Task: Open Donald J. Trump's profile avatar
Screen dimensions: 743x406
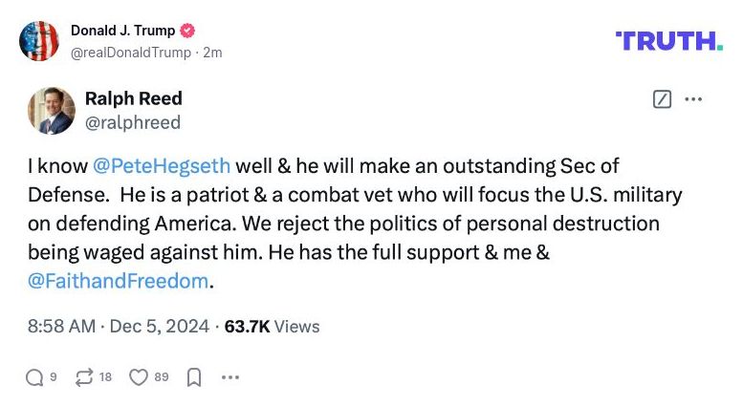Action: click(39, 41)
